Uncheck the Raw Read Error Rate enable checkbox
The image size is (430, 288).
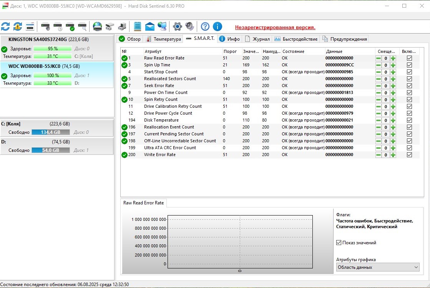tap(409, 58)
